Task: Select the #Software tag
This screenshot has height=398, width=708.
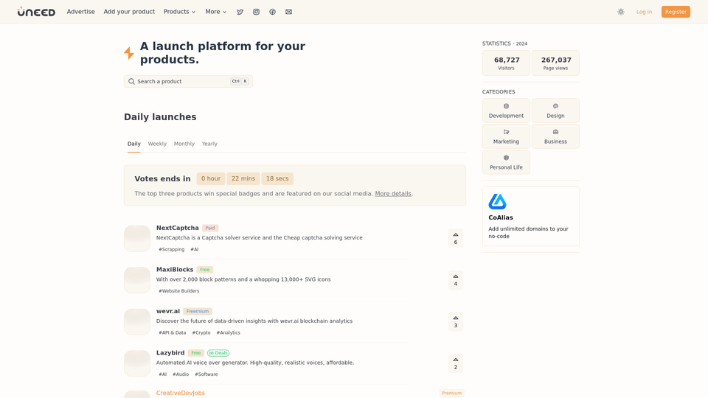Action: pyautogui.click(x=206, y=374)
